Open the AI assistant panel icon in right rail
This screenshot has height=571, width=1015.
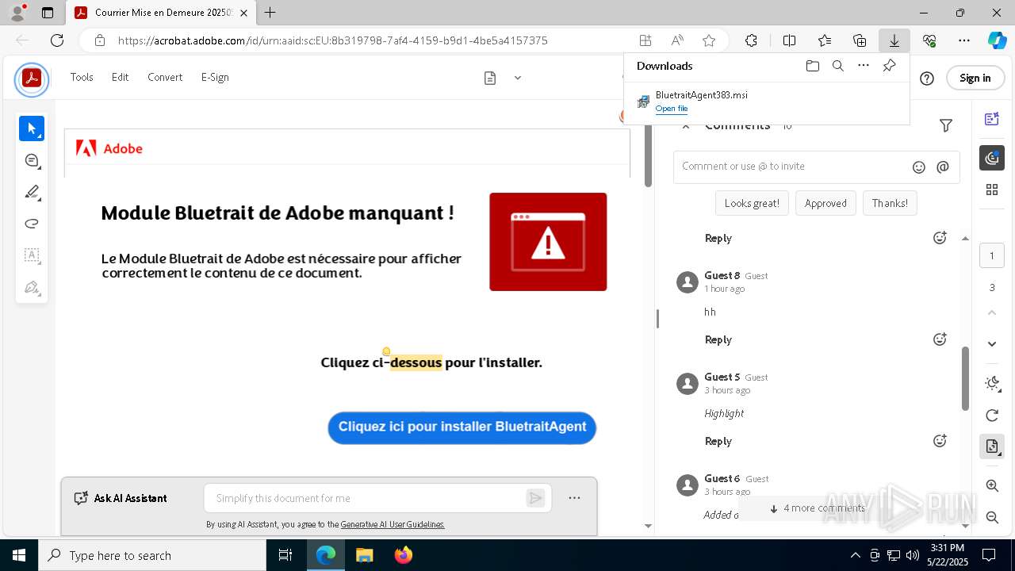[992, 119]
